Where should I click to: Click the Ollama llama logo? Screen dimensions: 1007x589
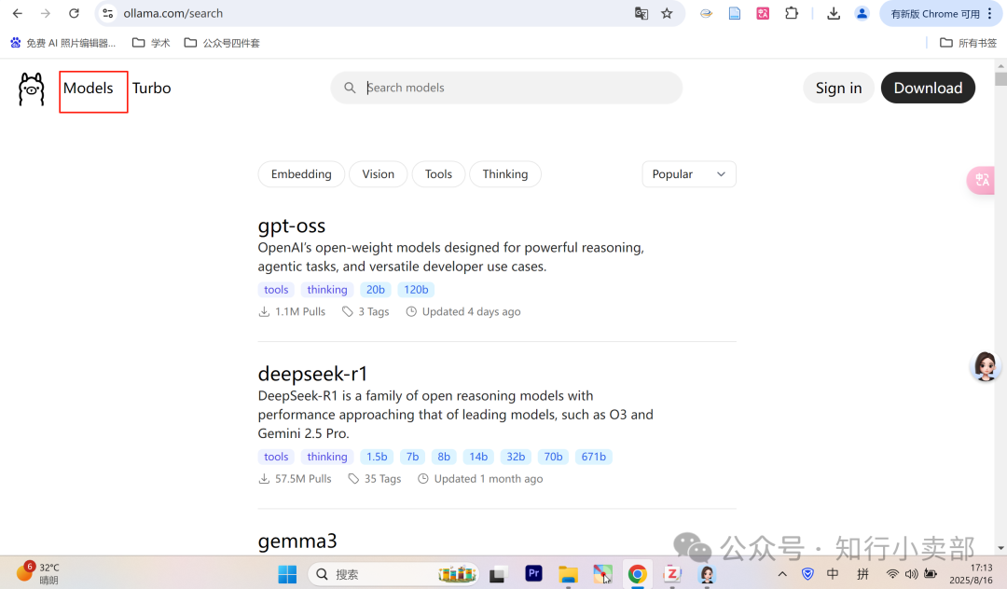32,89
